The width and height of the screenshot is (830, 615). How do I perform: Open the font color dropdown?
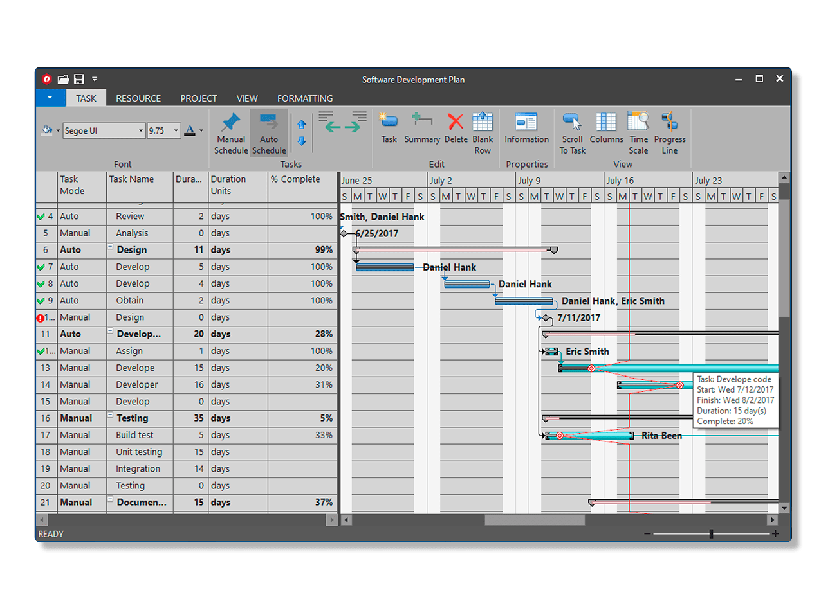pos(199,130)
